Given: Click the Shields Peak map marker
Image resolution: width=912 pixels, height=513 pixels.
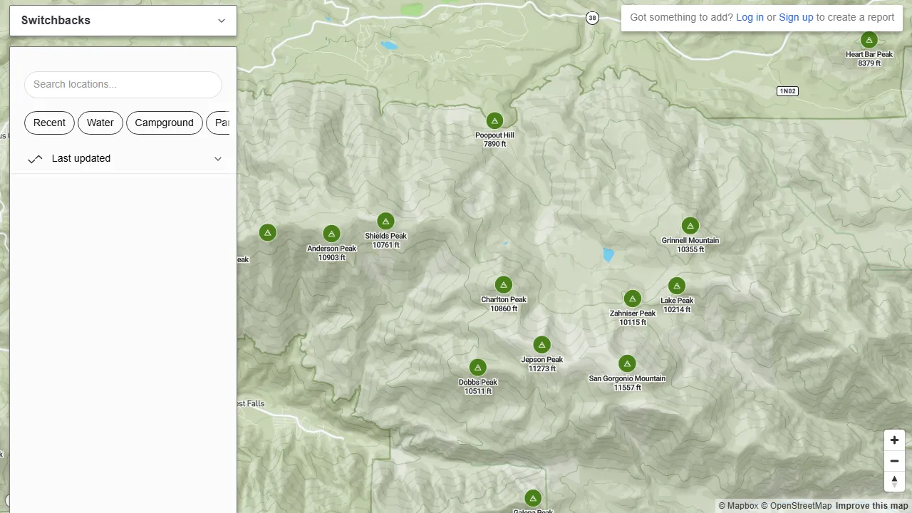Looking at the screenshot, I should 385,221.
